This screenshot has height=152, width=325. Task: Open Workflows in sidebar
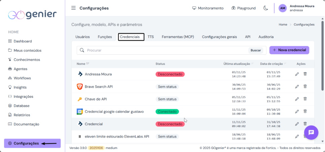pos(20,78)
